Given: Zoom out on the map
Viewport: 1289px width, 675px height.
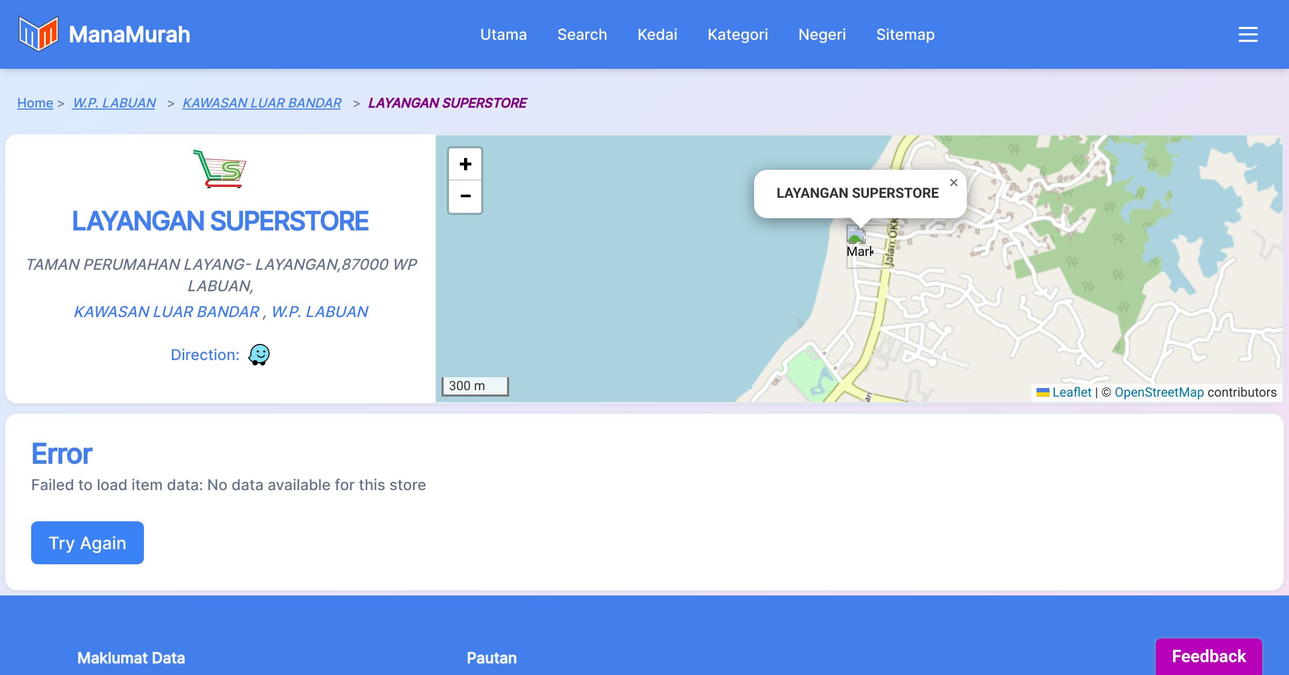Looking at the screenshot, I should coord(465,196).
